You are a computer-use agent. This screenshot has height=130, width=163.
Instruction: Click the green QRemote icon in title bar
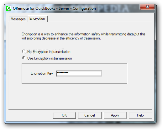coord(9,8)
